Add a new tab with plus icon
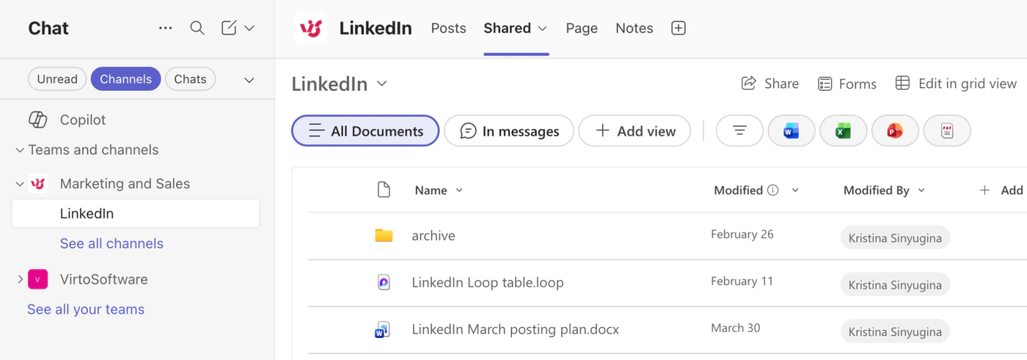 point(679,28)
